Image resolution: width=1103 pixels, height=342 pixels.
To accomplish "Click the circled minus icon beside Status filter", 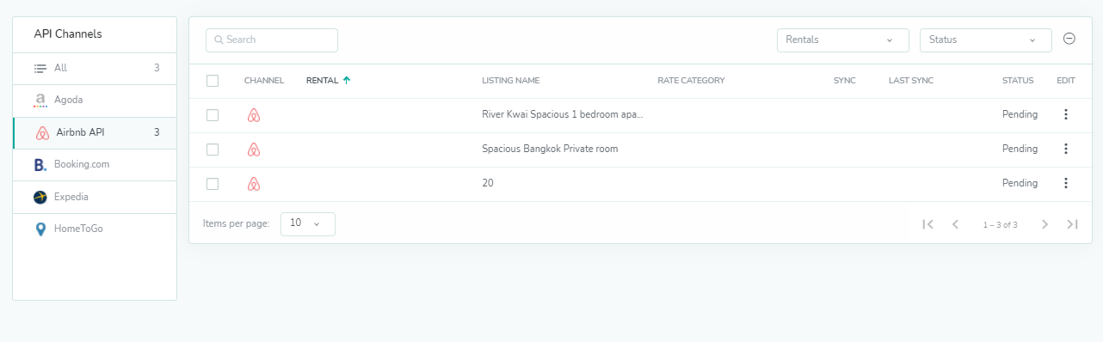I will tap(1069, 39).
